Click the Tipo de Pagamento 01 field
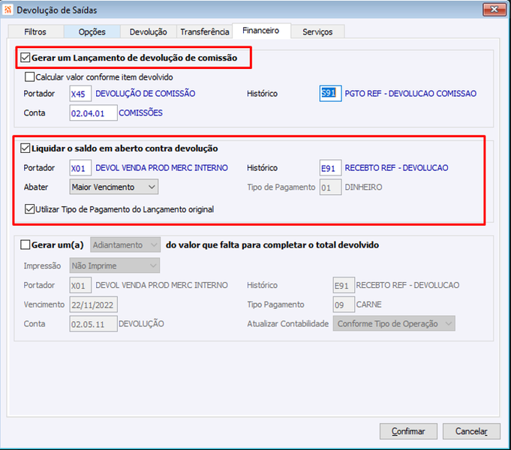Image resolution: width=511 pixels, height=450 pixels. click(x=330, y=187)
